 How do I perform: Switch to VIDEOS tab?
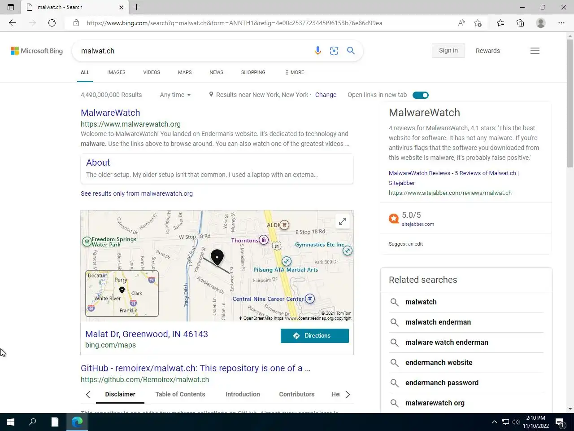point(152,72)
